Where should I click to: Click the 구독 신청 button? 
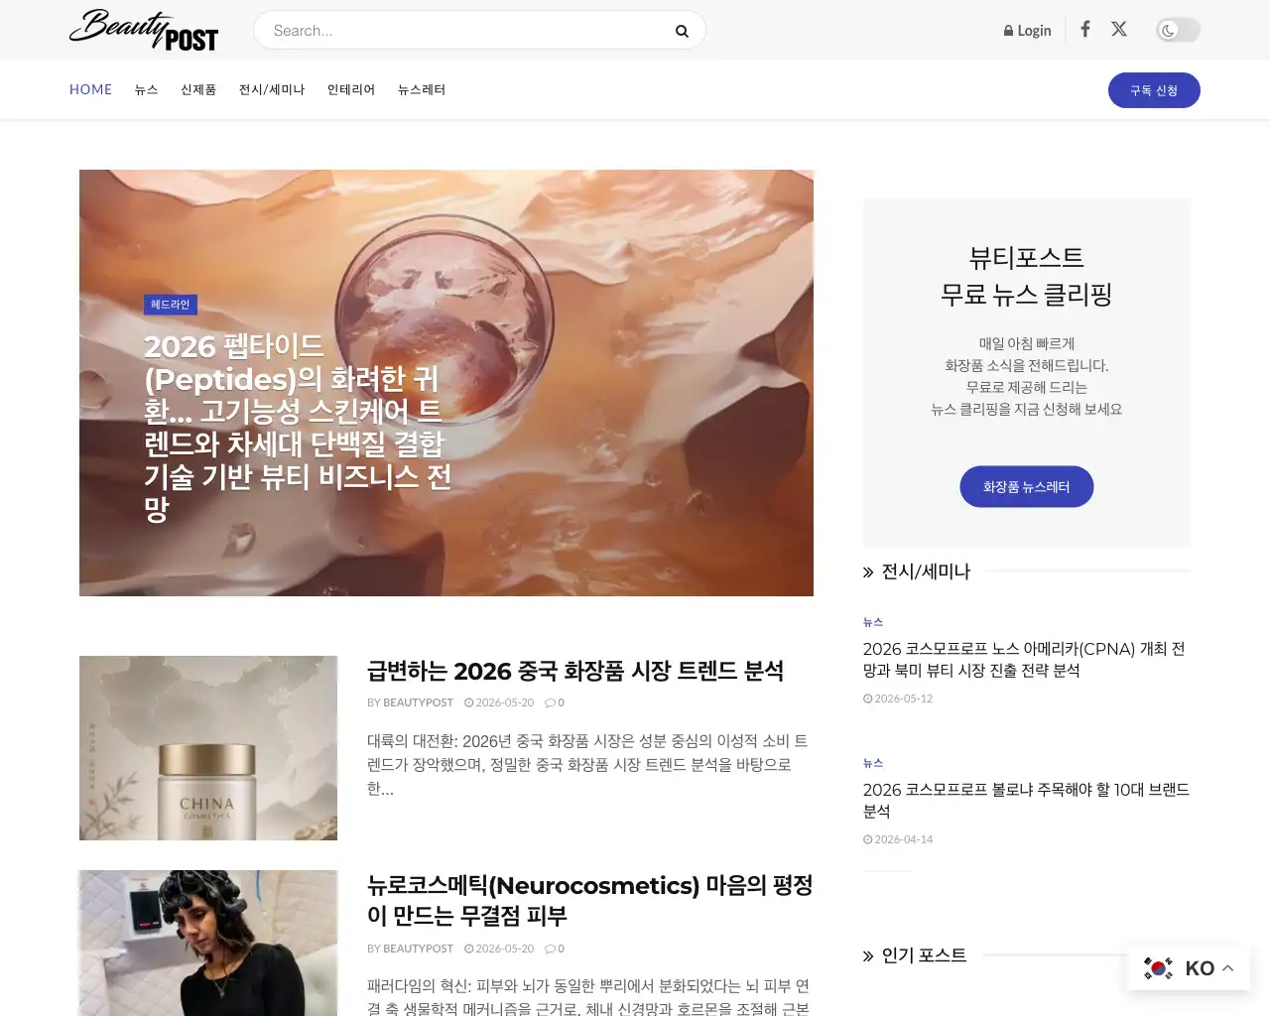click(1154, 90)
